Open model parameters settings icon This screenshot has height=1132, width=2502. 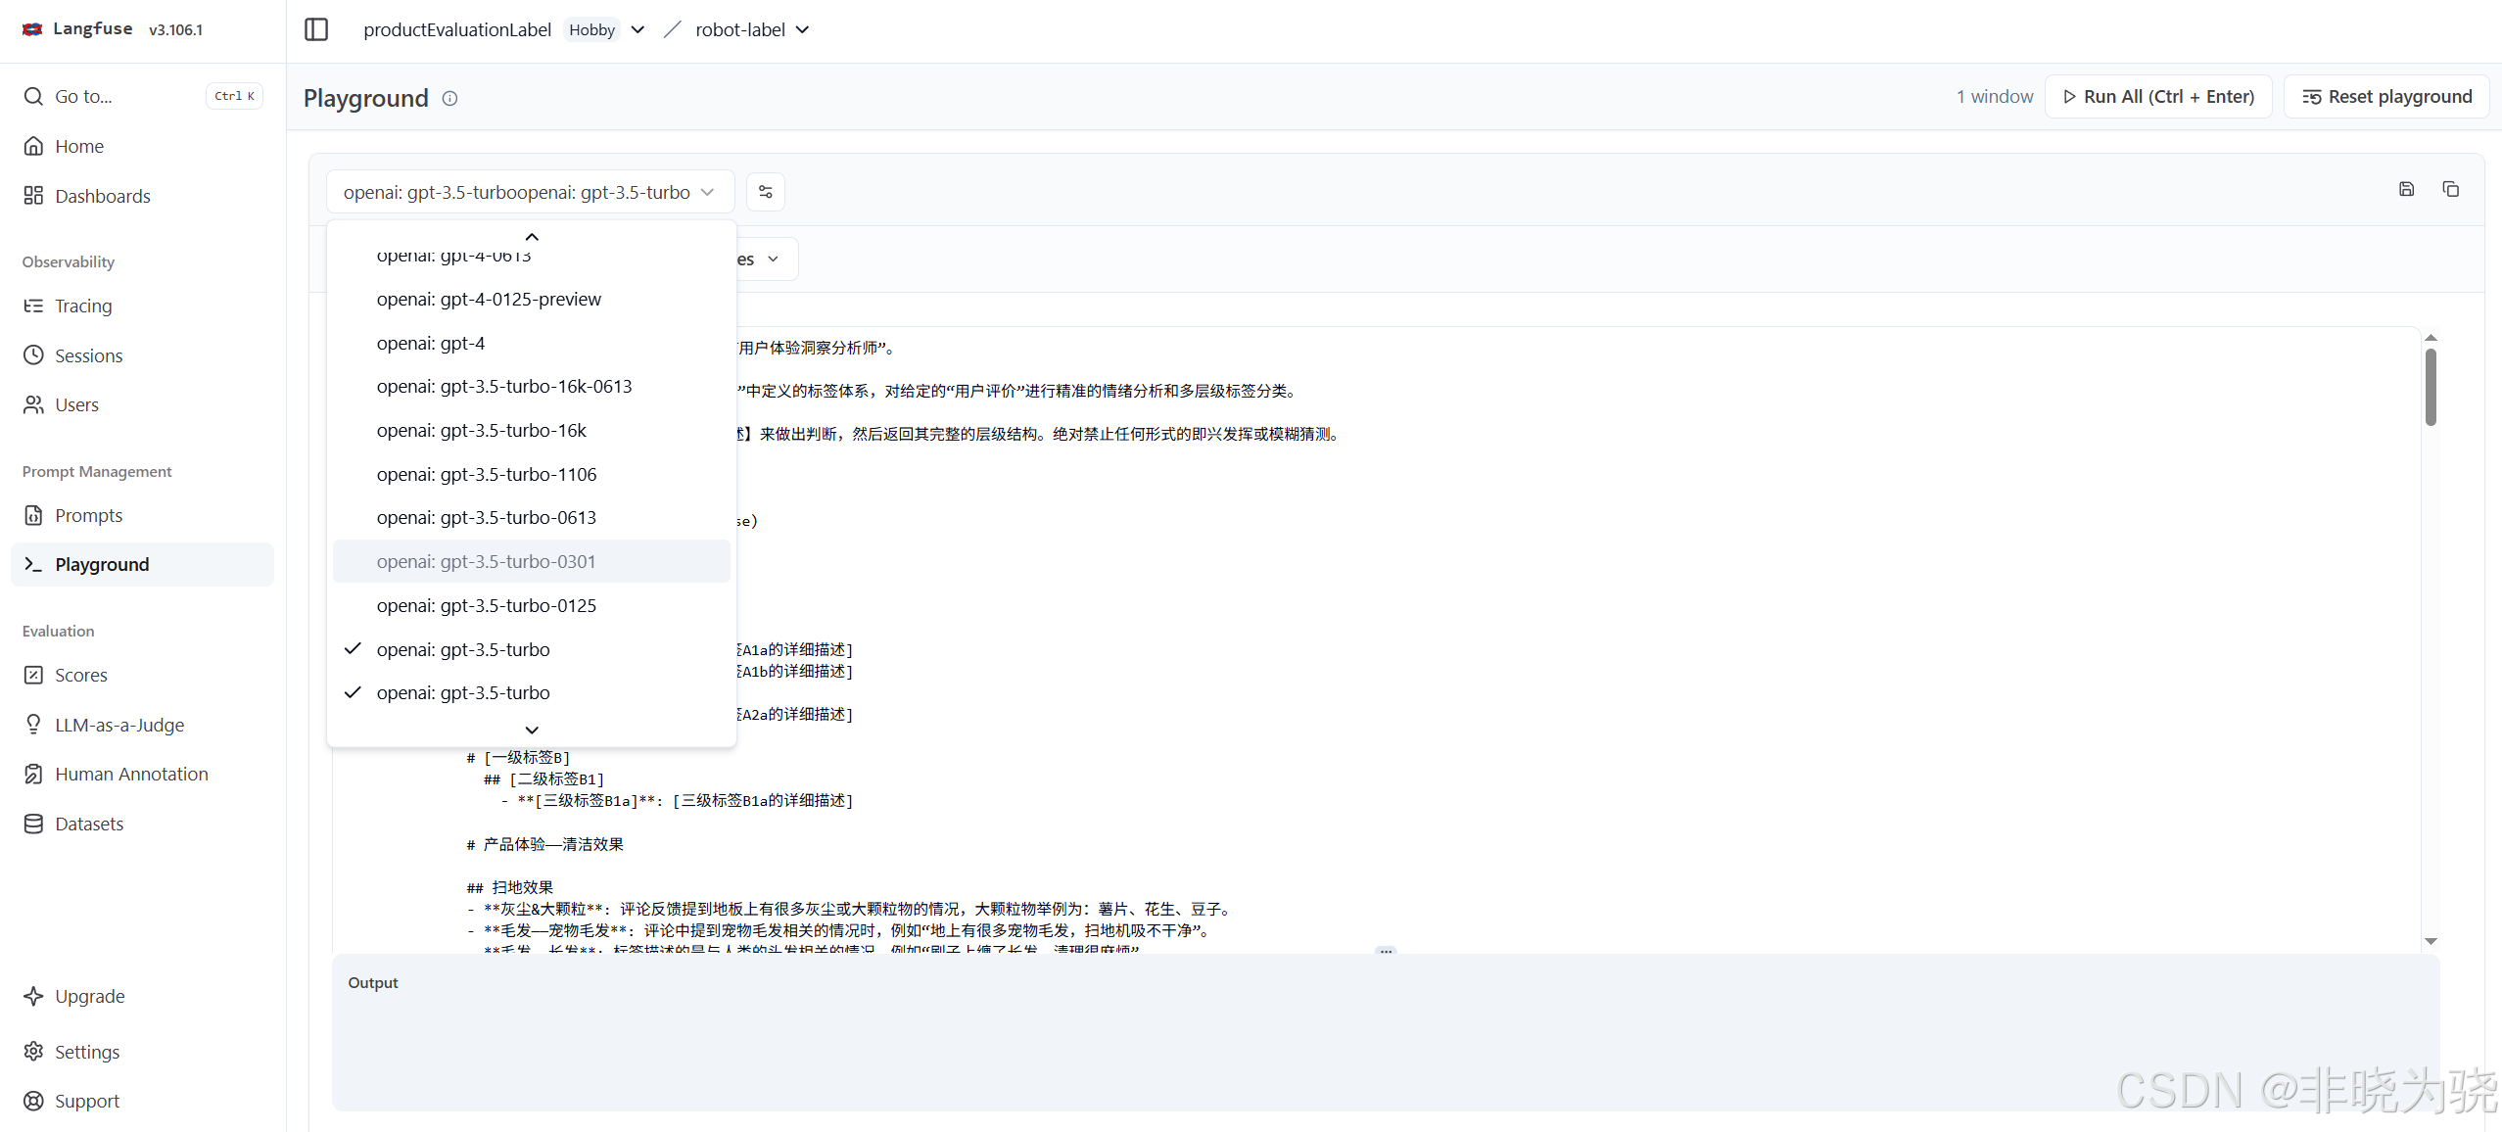point(766,192)
